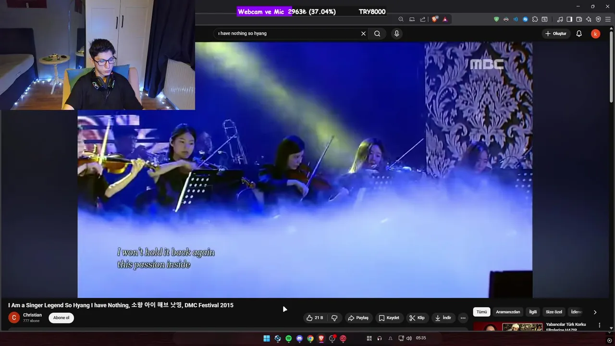Click the YouTube search magnifier button
Image resolution: width=615 pixels, height=346 pixels.
pyautogui.click(x=377, y=34)
